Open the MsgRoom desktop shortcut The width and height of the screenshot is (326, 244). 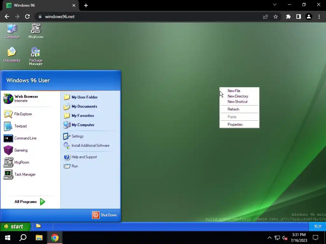pos(36,31)
